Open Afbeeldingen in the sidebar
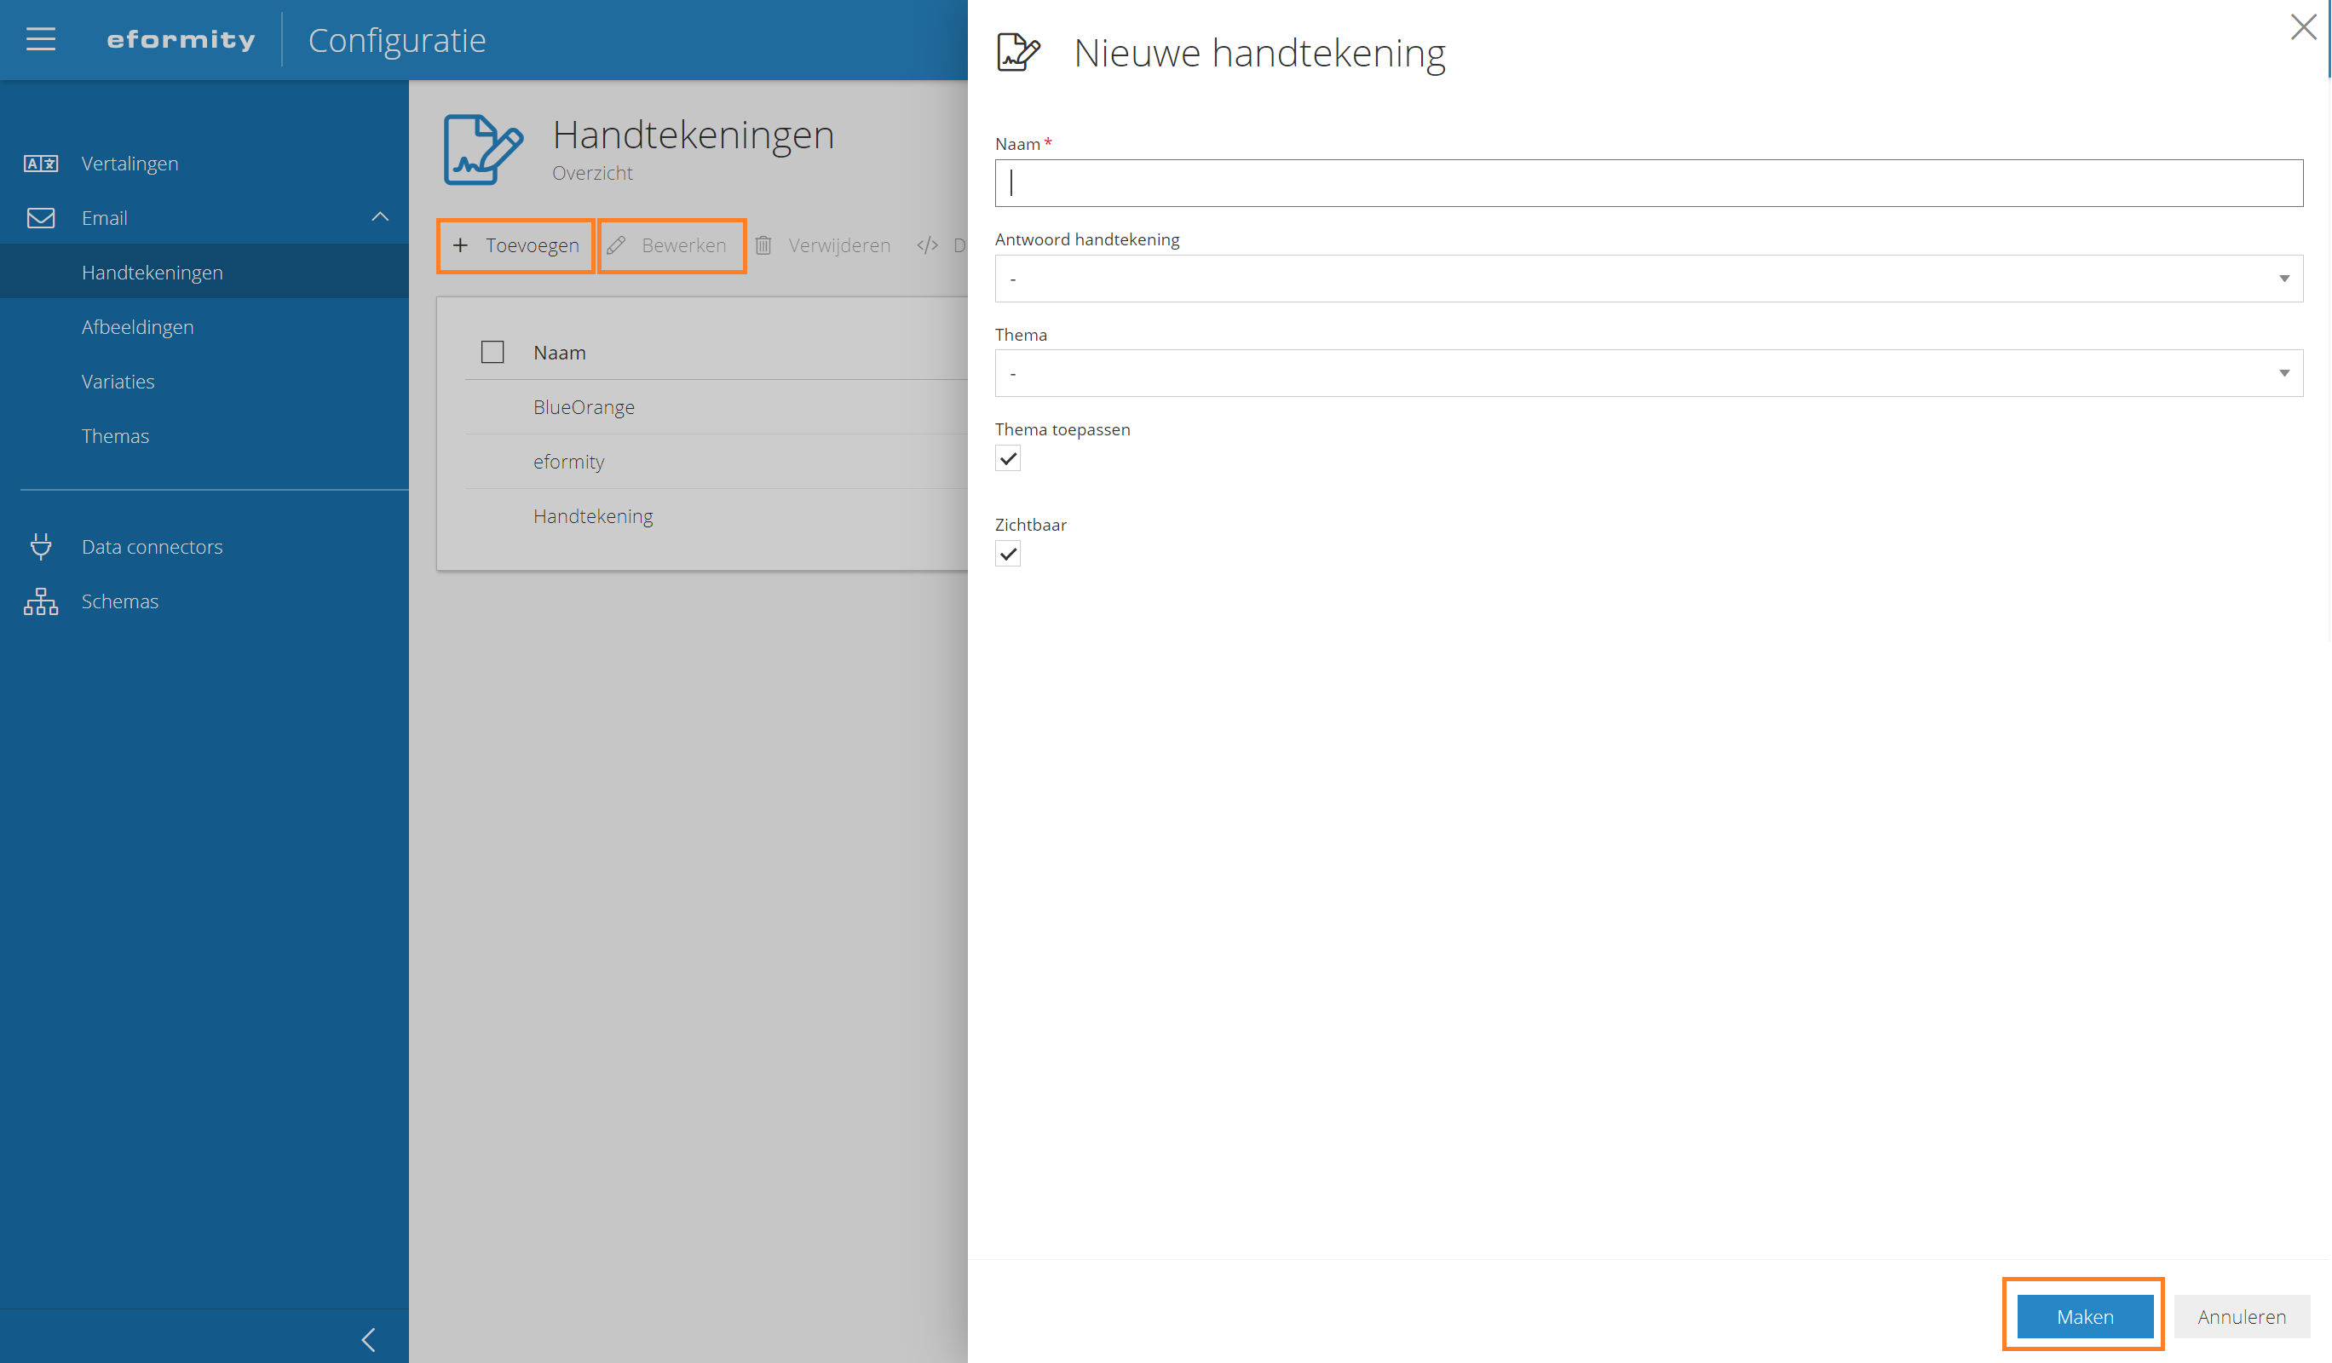Image resolution: width=2332 pixels, height=1363 pixels. (x=138, y=326)
